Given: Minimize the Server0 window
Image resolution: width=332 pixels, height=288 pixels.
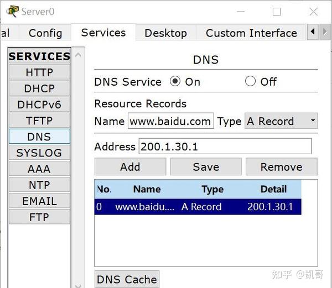Looking at the screenshot, I should [241, 12].
